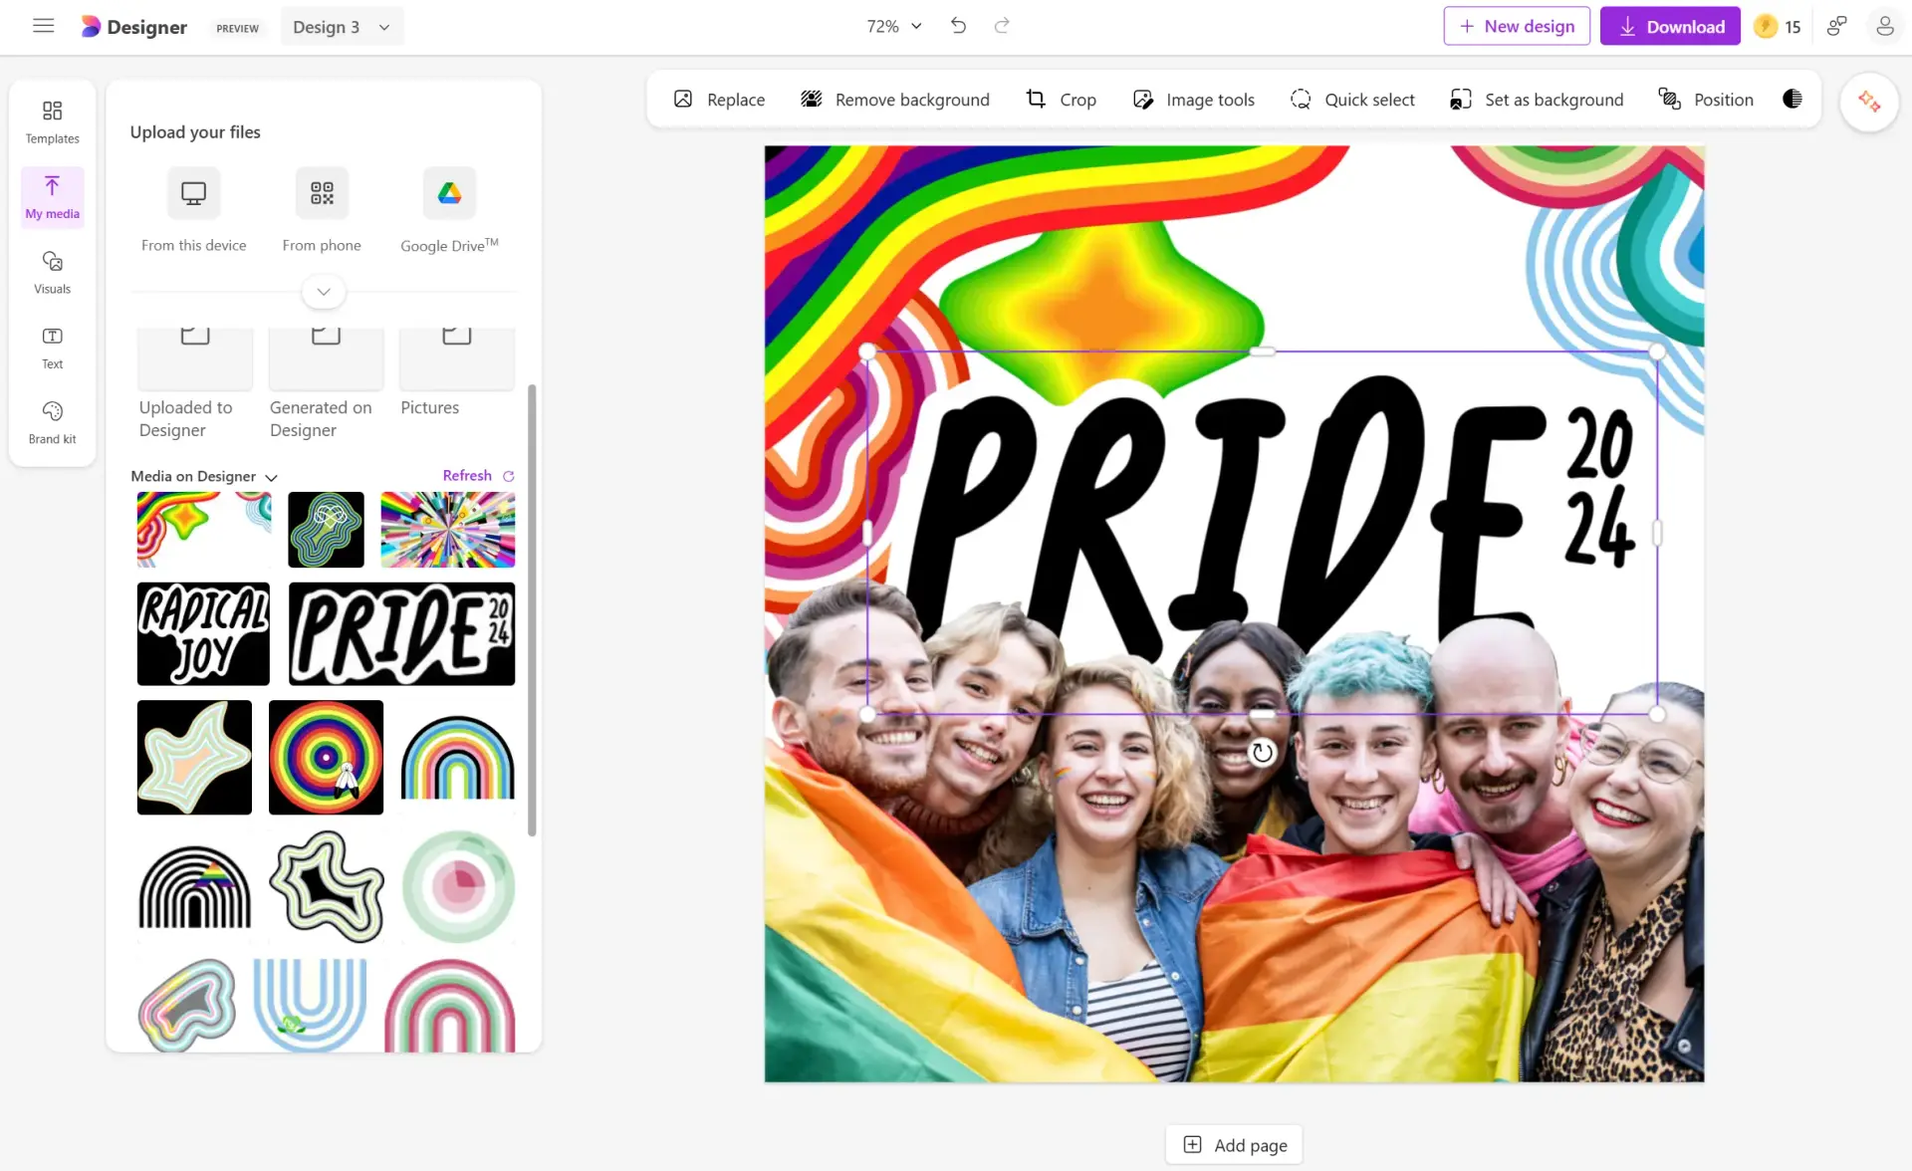
Task: Refresh the media list
Action: coord(478,476)
